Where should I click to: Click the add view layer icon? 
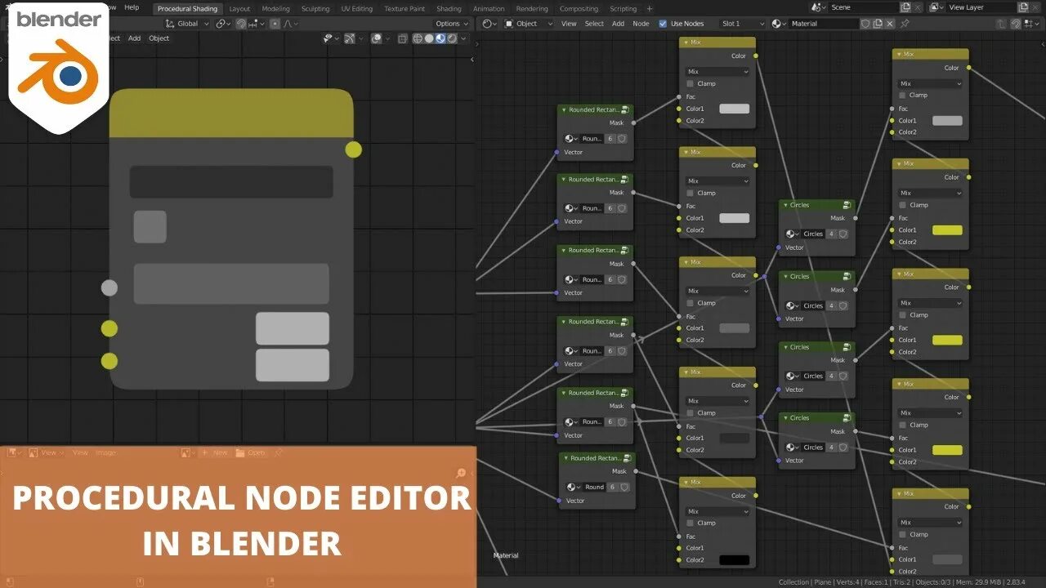1022,7
